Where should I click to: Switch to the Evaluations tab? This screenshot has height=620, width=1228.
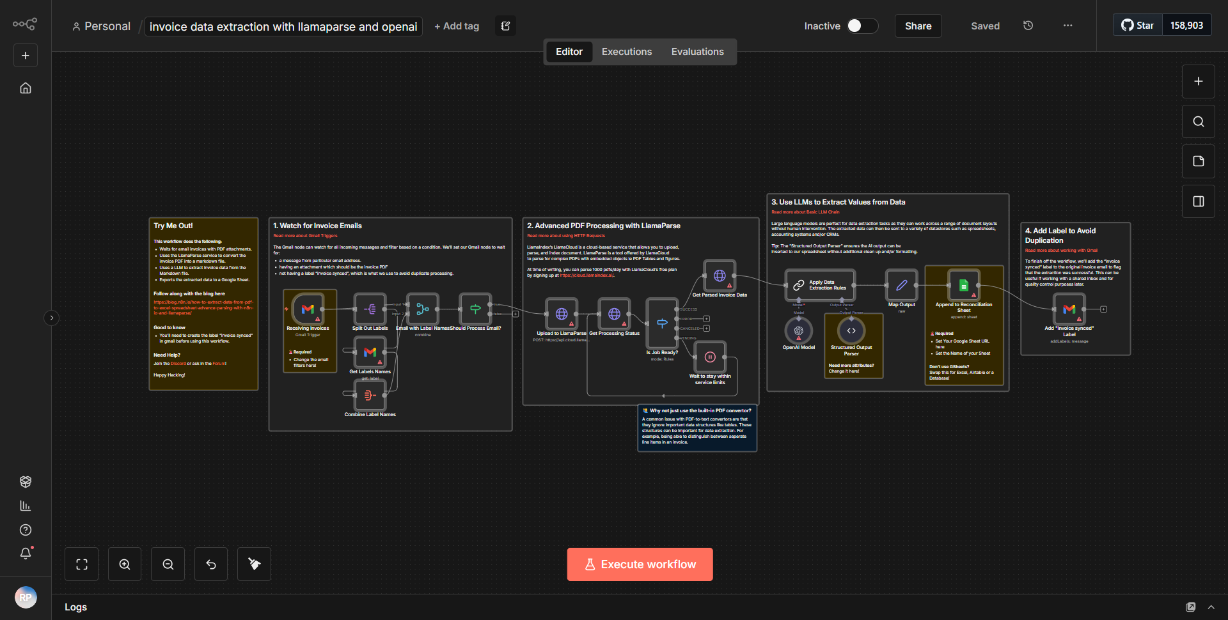click(697, 51)
